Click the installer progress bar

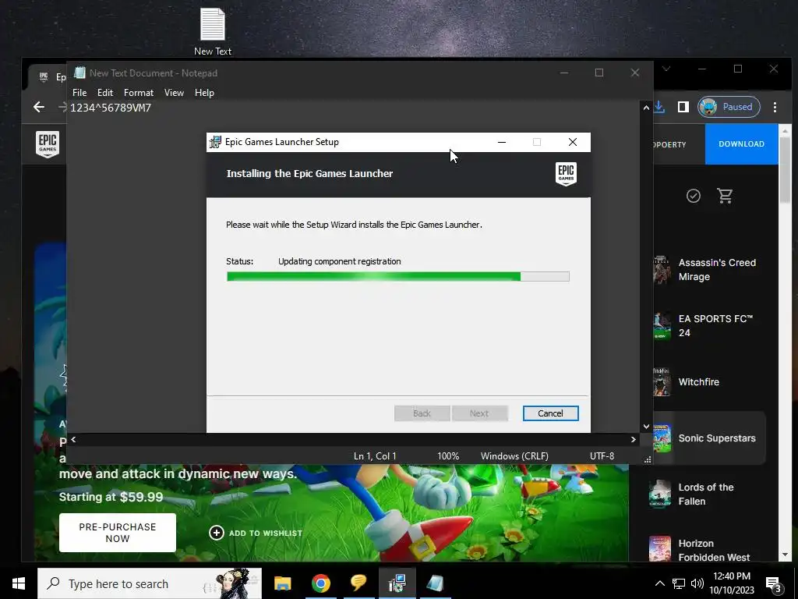tap(398, 277)
